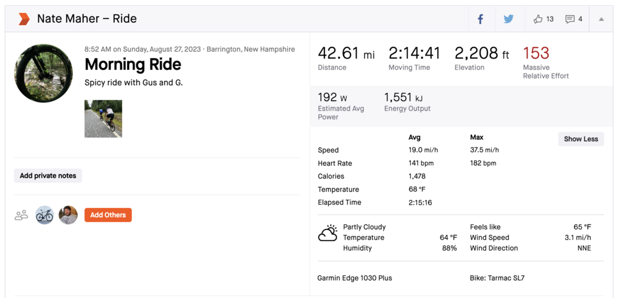Click the Add Others button
This screenshot has width=617, height=298.
[x=108, y=215]
